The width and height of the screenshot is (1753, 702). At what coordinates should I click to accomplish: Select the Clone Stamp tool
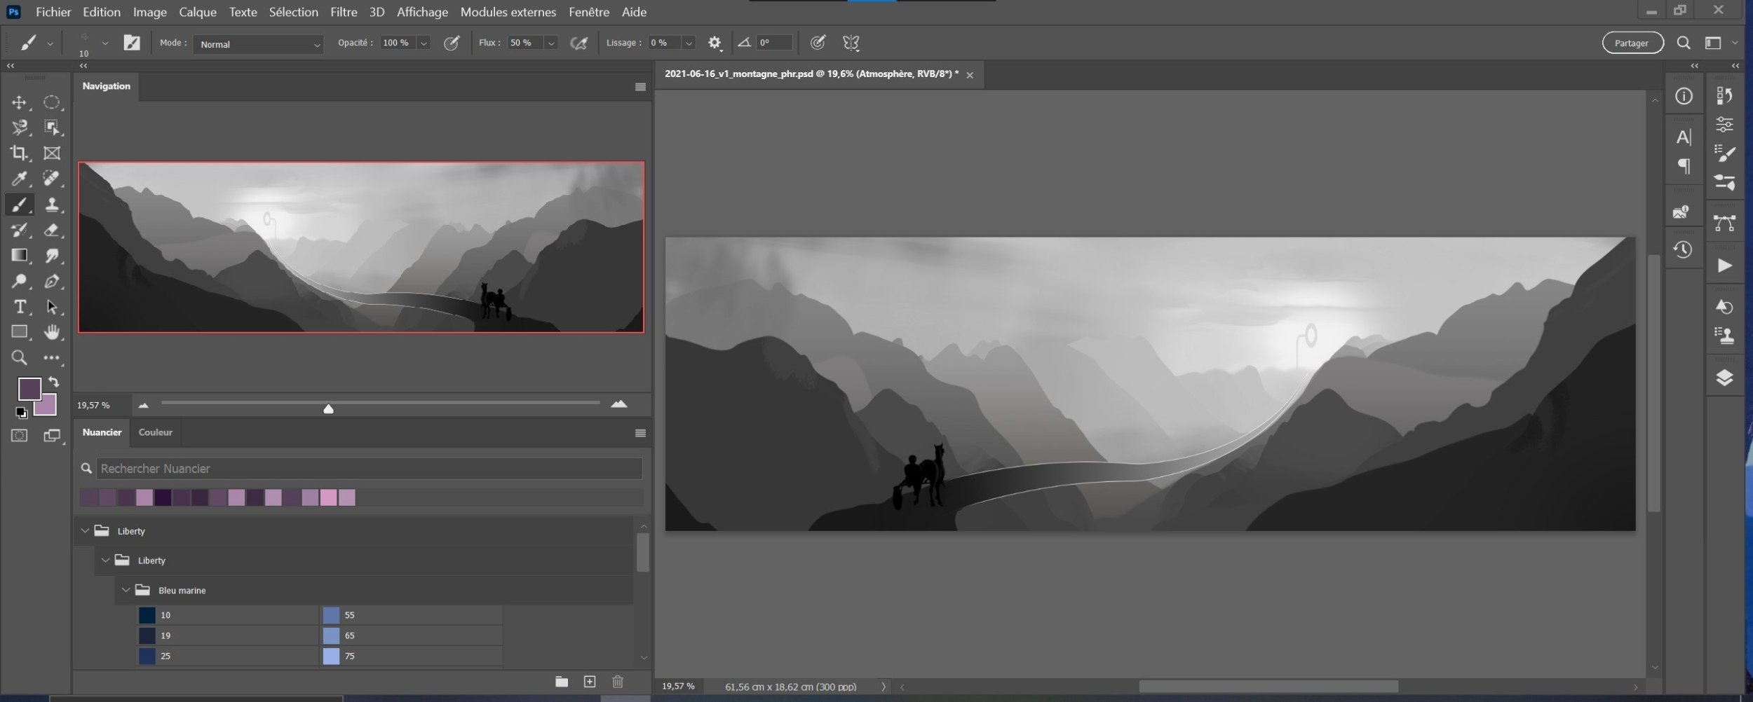(x=51, y=205)
